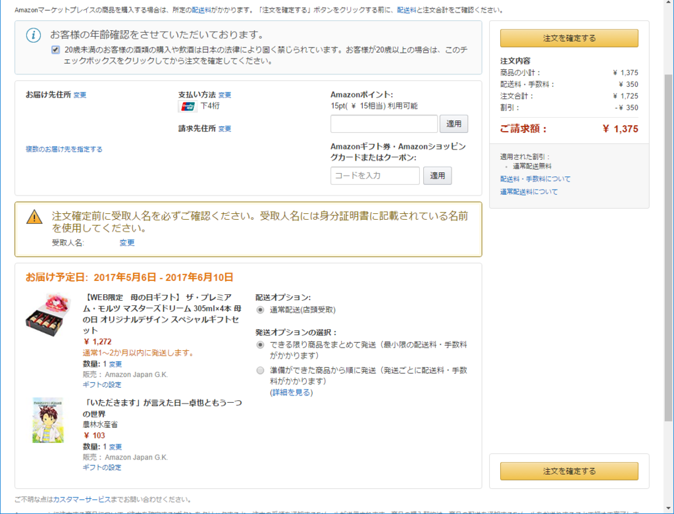The height and width of the screenshot is (514, 674).
Task: Click the bottom 注文を確定する button
Action: point(569,471)
